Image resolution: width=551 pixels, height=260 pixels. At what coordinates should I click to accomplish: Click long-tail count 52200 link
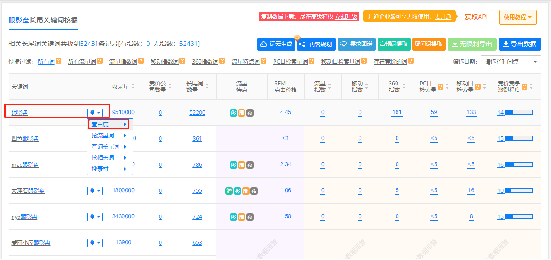click(198, 113)
